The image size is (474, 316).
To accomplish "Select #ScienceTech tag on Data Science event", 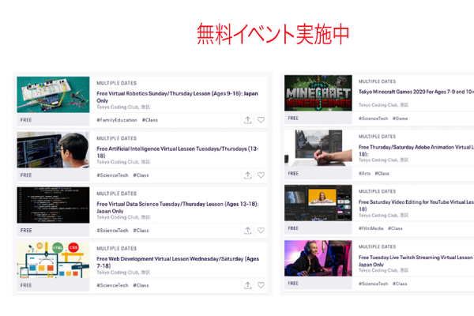I will [112, 231].
